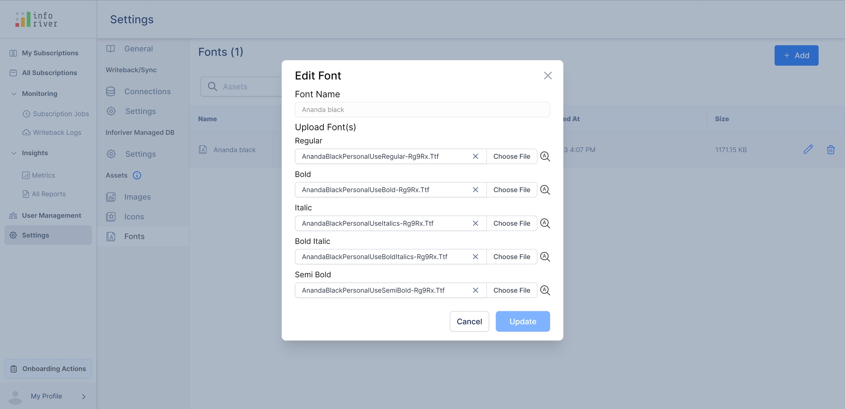Choose File for the Italic font
This screenshot has width=845, height=409.
[x=512, y=223]
